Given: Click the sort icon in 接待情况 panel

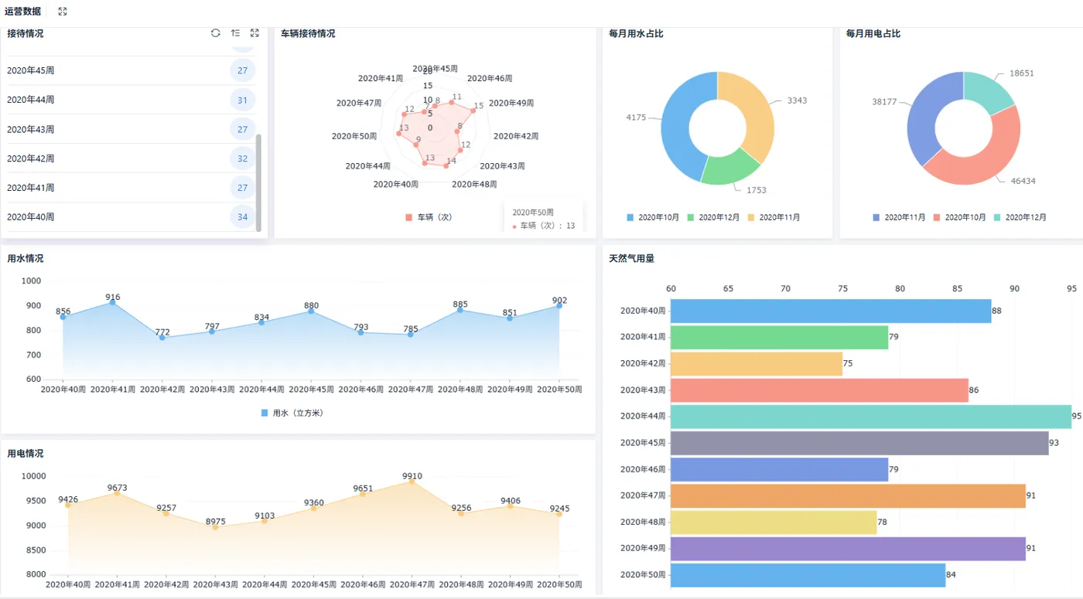Looking at the screenshot, I should (235, 33).
